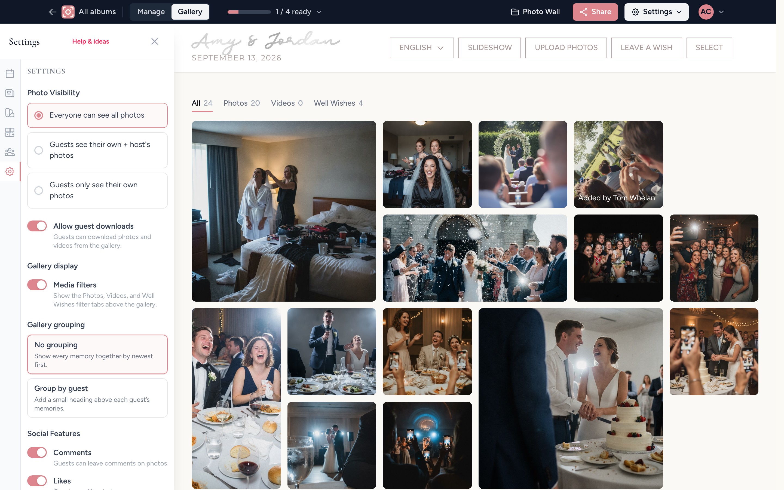This screenshot has height=490, width=784.
Task: Open the newspaper-style sidebar icon
Action: point(10,93)
